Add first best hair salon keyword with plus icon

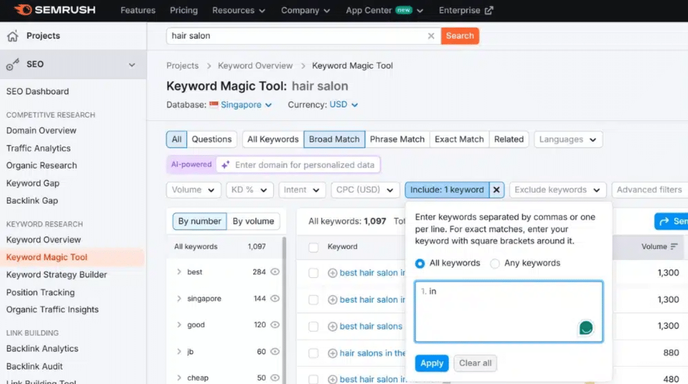tap(333, 273)
